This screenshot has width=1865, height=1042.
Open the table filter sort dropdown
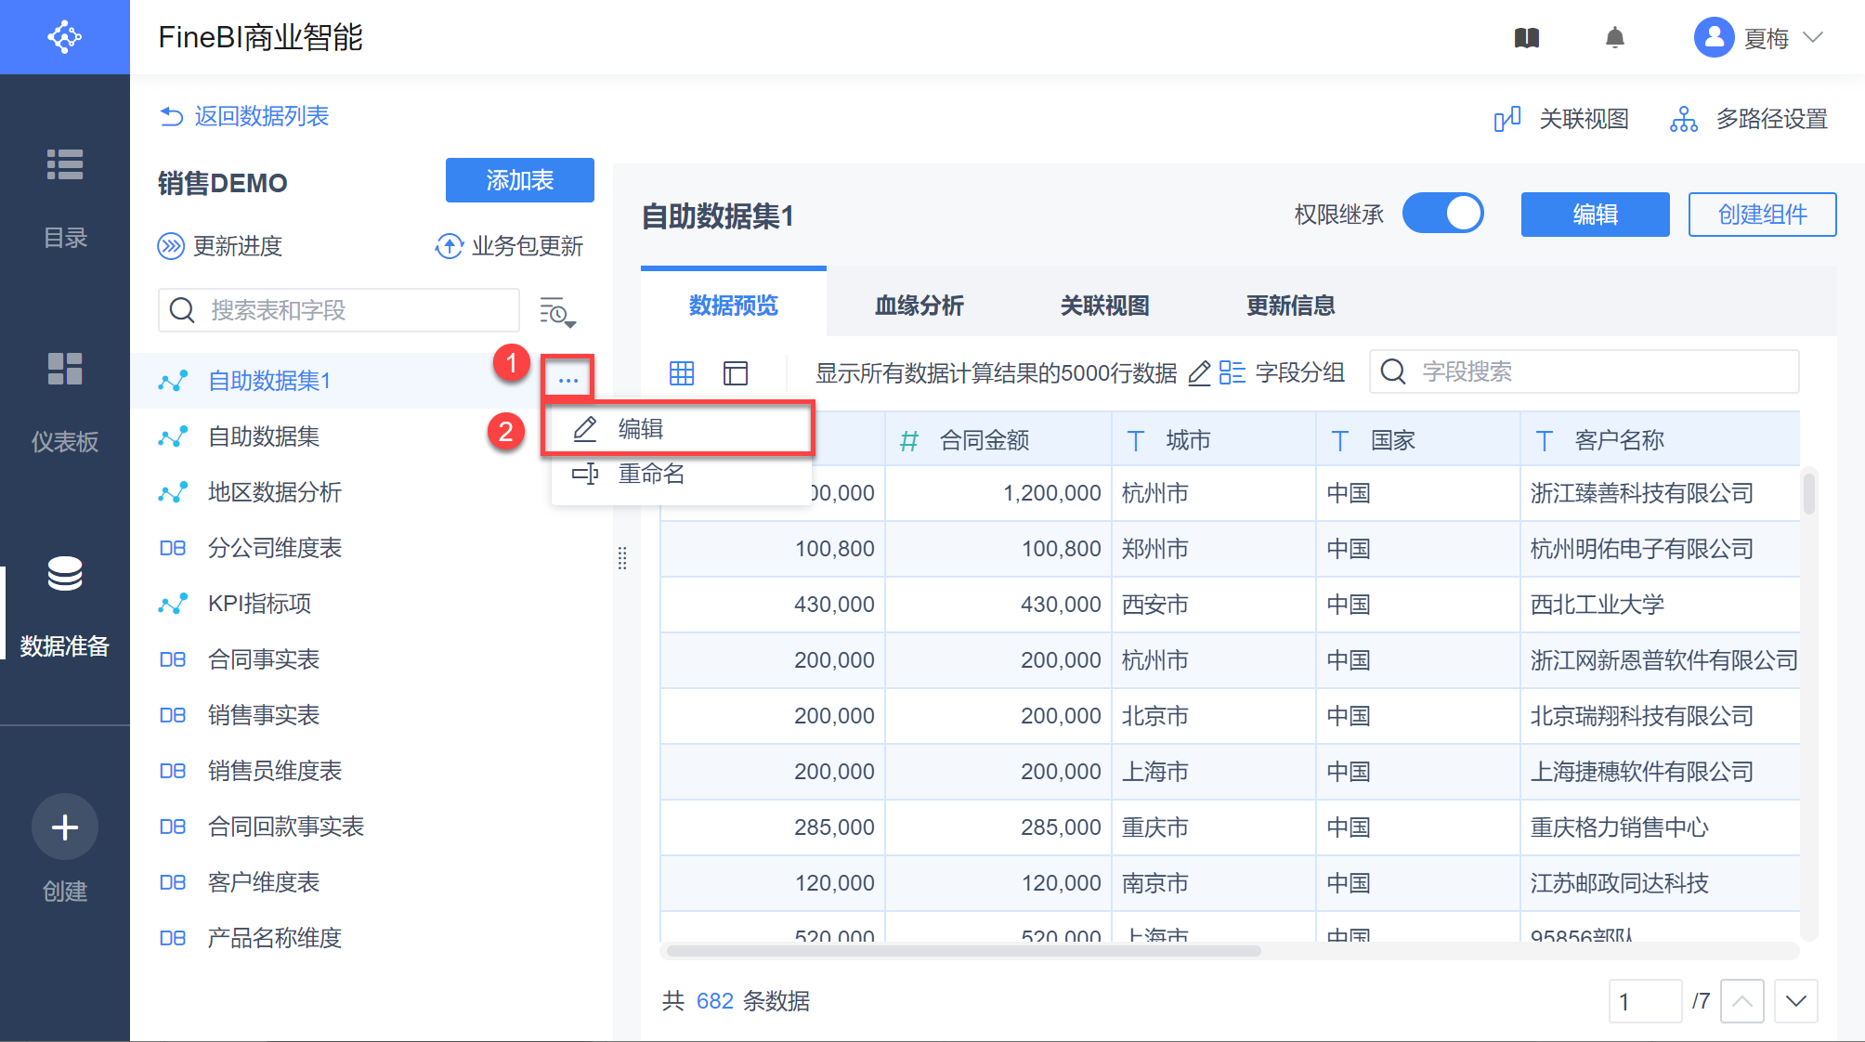click(x=557, y=312)
